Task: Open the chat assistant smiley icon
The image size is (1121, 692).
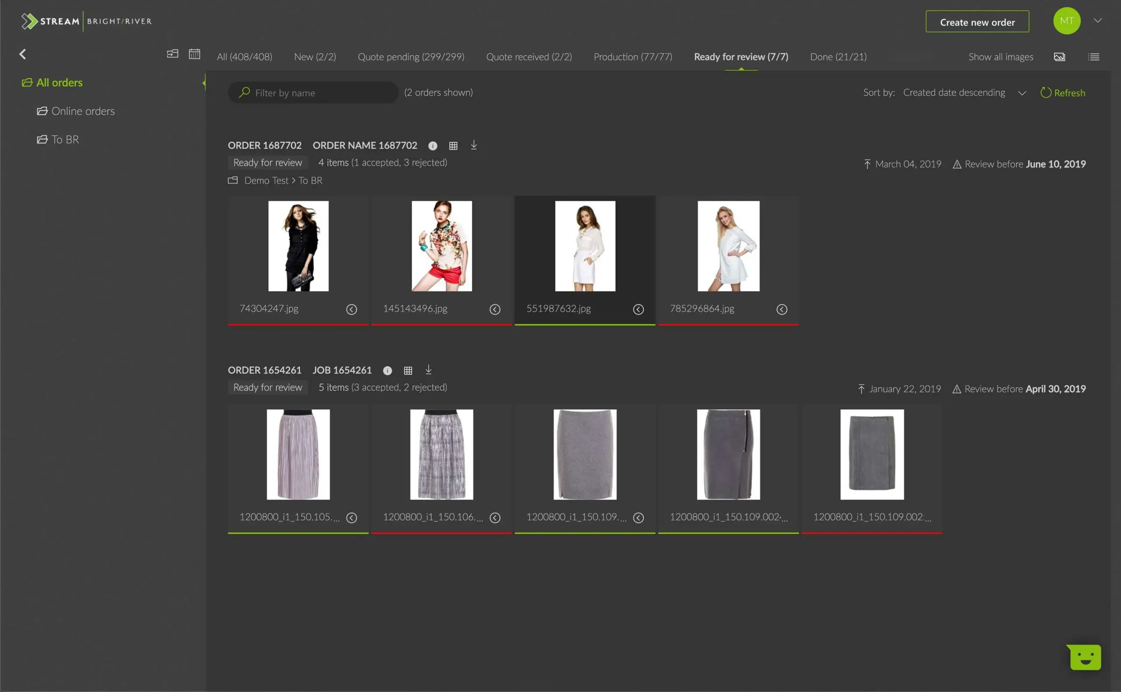Action: point(1085,657)
